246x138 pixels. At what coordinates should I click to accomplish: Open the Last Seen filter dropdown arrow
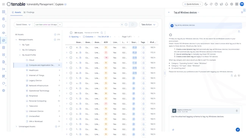click(x=60, y=25)
